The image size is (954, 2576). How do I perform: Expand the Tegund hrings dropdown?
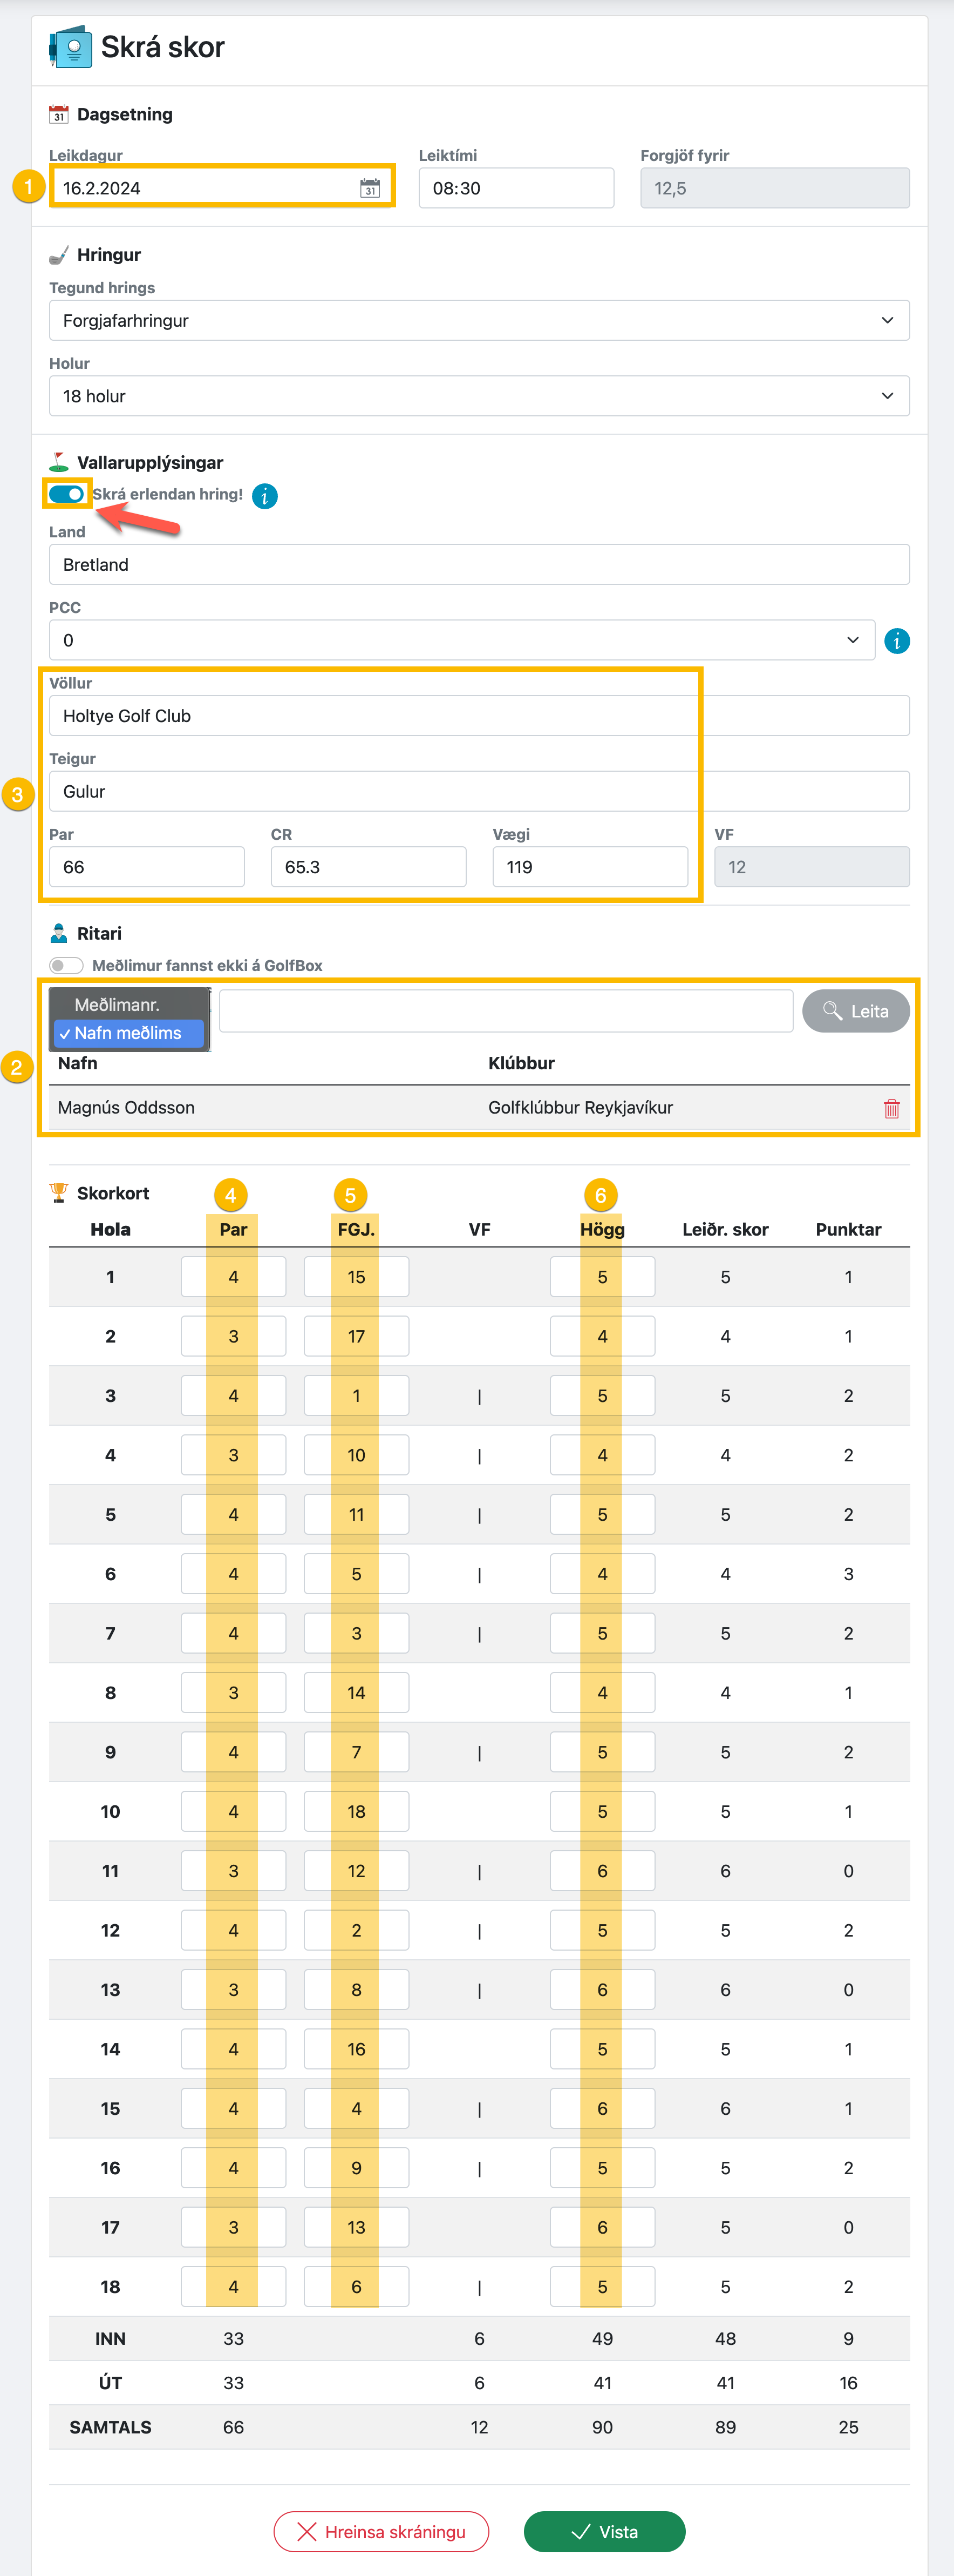coord(479,321)
